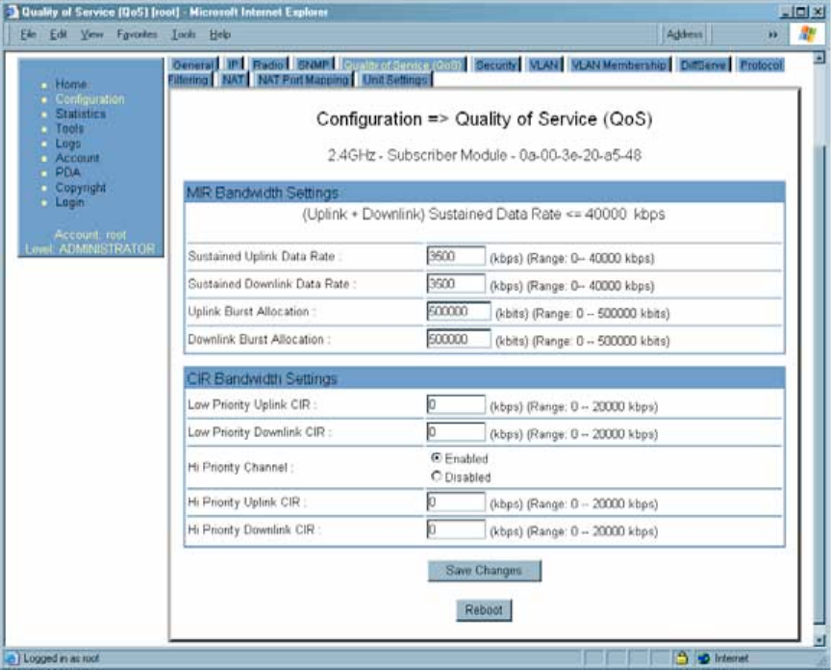Viewport: 831px width, 670px height.
Task: Navigate to Logs in the sidebar
Action: (68, 143)
